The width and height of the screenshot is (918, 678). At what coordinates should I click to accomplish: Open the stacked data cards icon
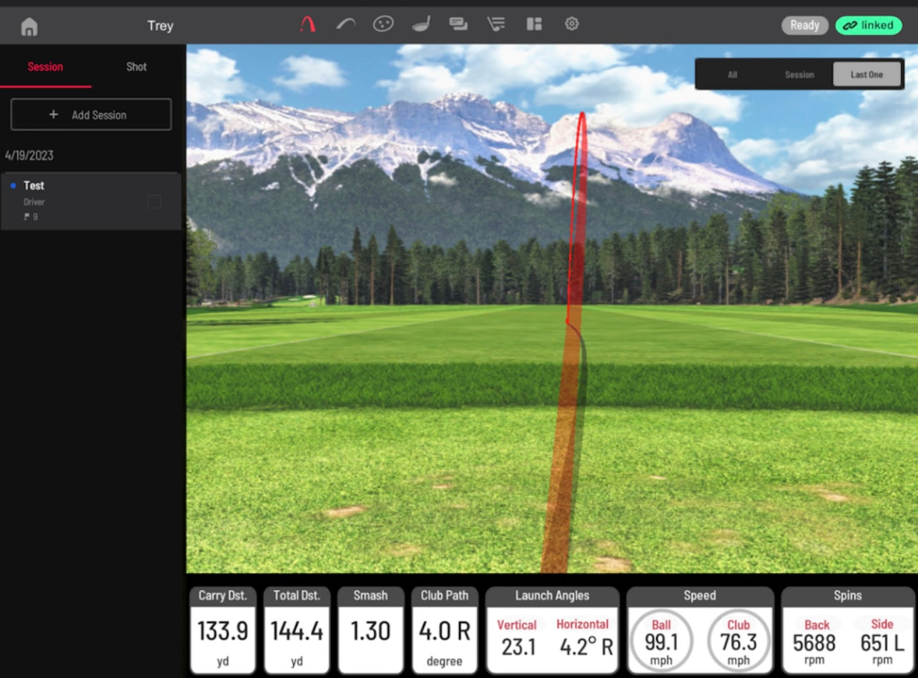point(458,24)
